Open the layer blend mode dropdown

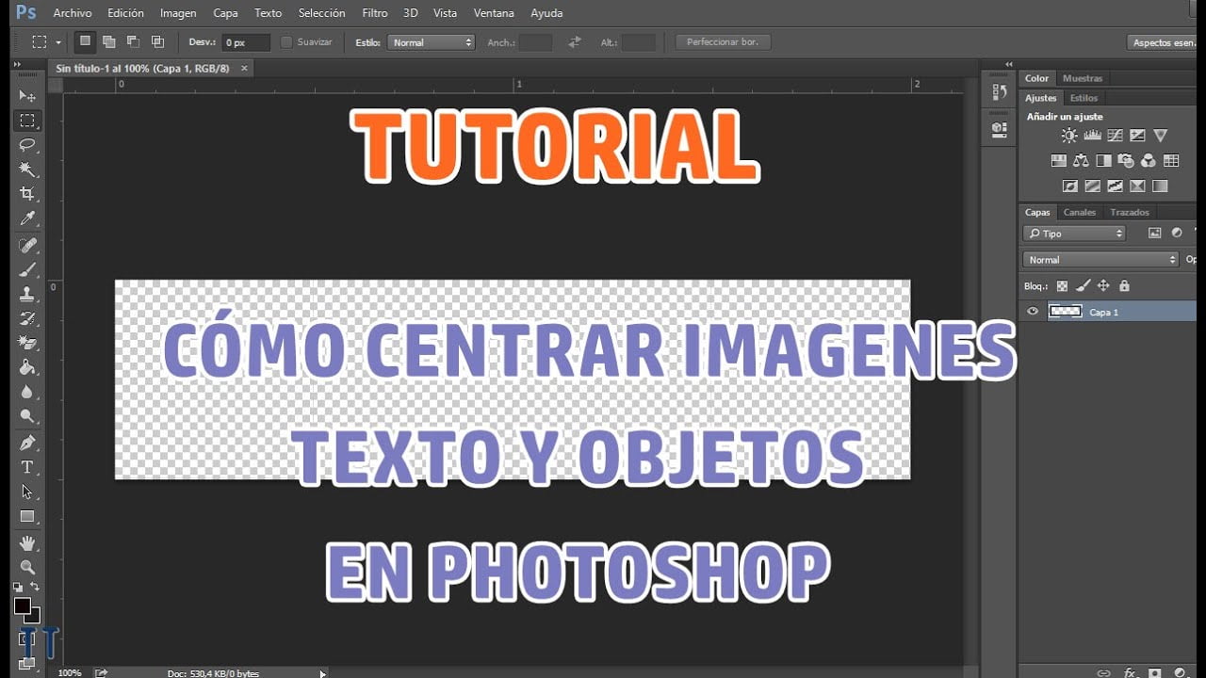1100,259
